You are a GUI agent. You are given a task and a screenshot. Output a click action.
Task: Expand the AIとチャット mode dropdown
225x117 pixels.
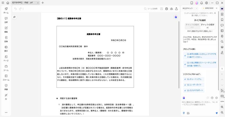click(190, 8)
